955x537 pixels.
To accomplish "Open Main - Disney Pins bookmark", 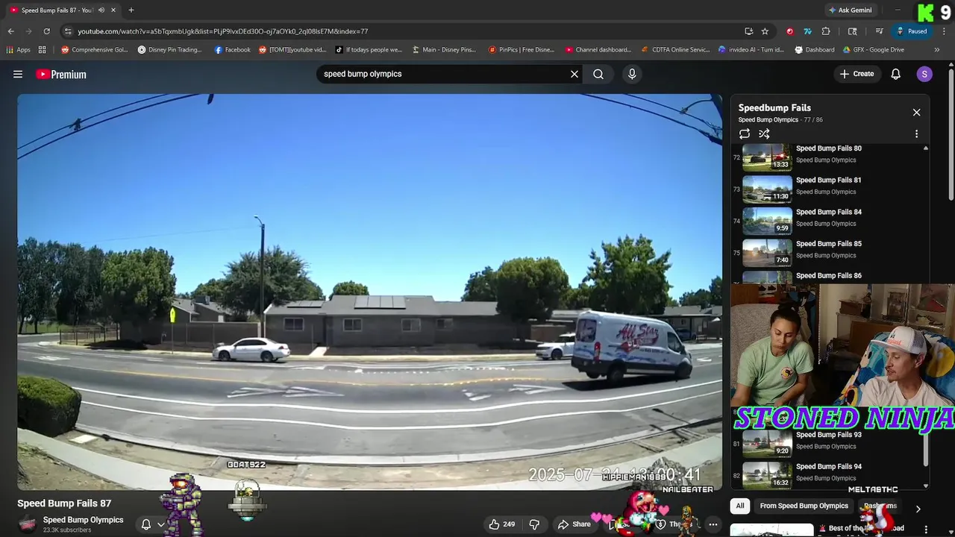I will pyautogui.click(x=444, y=50).
